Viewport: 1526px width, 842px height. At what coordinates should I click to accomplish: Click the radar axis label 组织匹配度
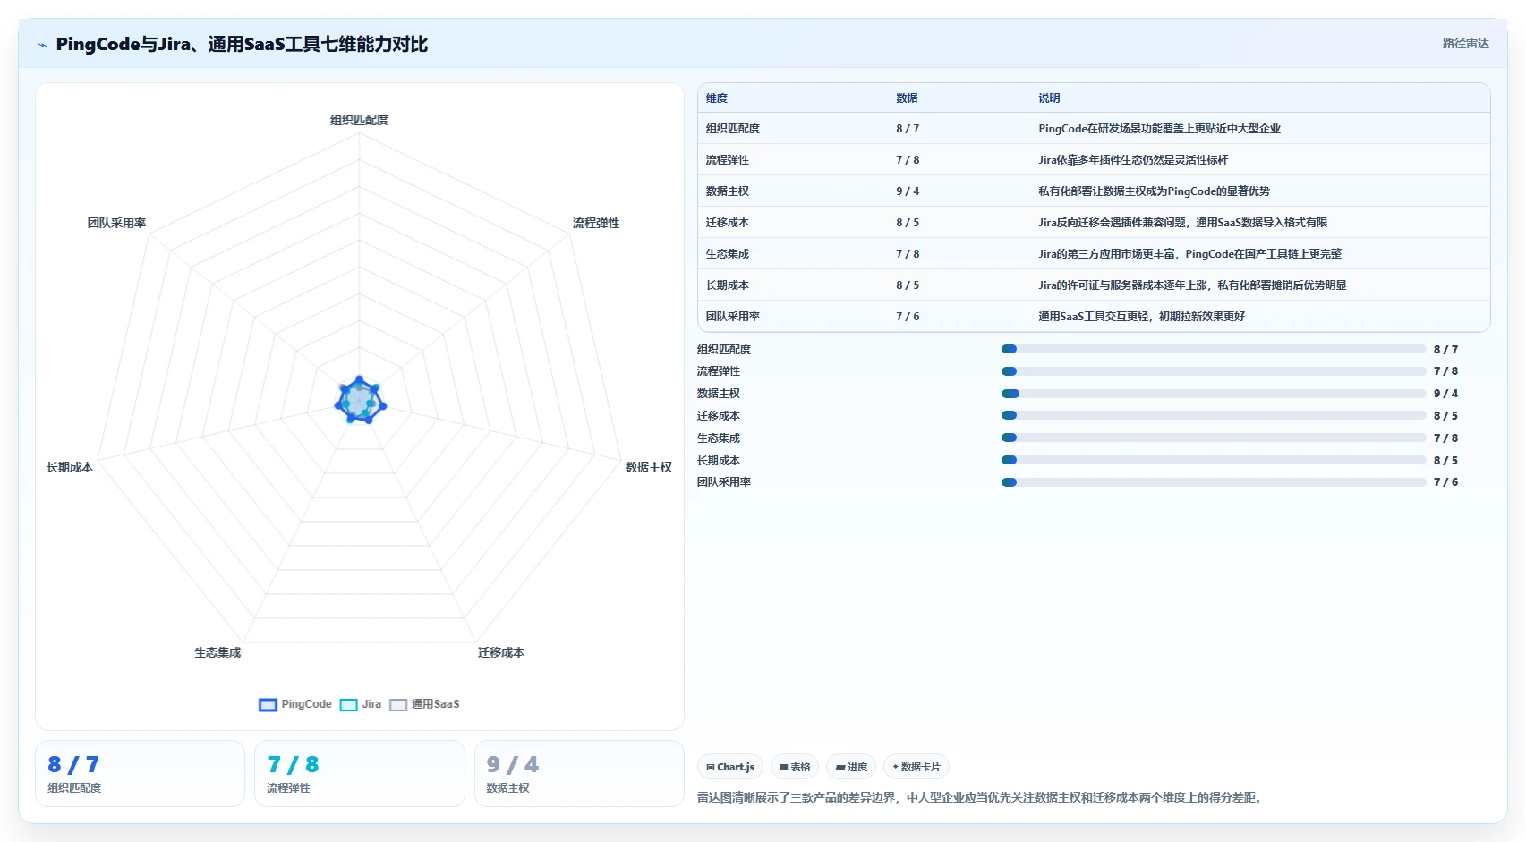coord(359,120)
